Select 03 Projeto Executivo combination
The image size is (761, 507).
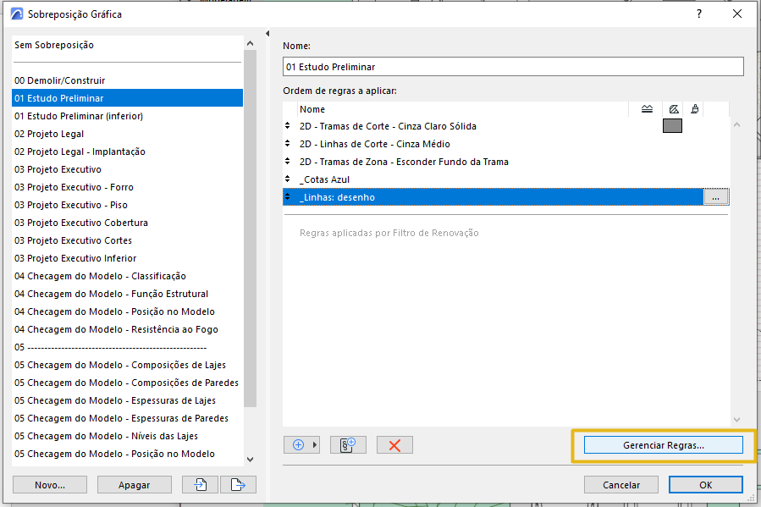[x=127, y=169]
